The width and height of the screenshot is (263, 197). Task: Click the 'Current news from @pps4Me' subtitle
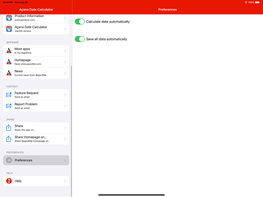tap(30, 75)
